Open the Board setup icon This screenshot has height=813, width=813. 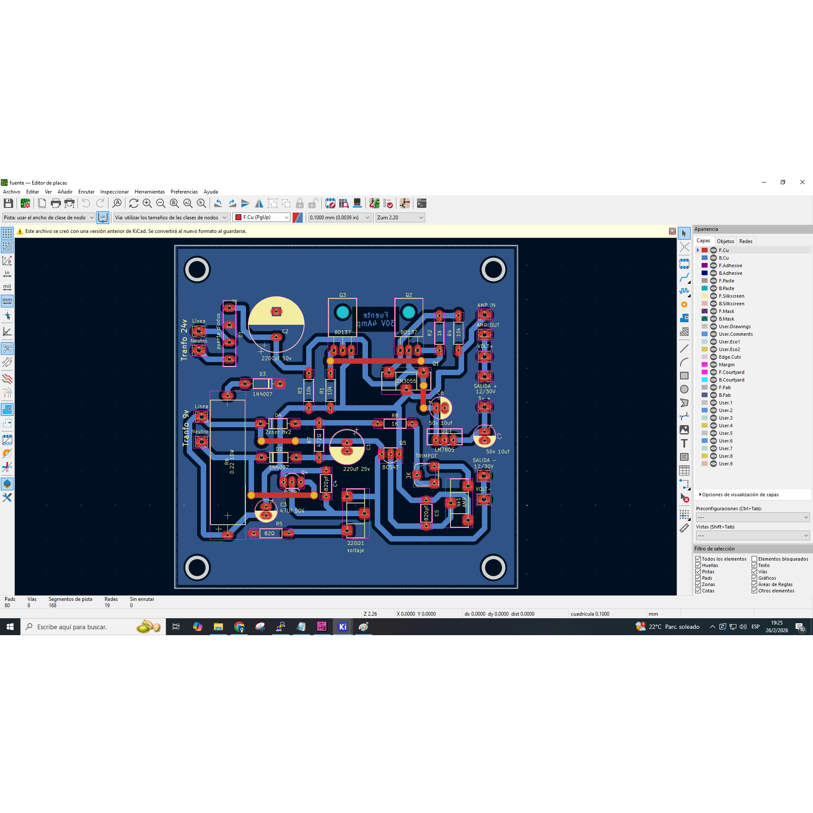pyautogui.click(x=25, y=204)
